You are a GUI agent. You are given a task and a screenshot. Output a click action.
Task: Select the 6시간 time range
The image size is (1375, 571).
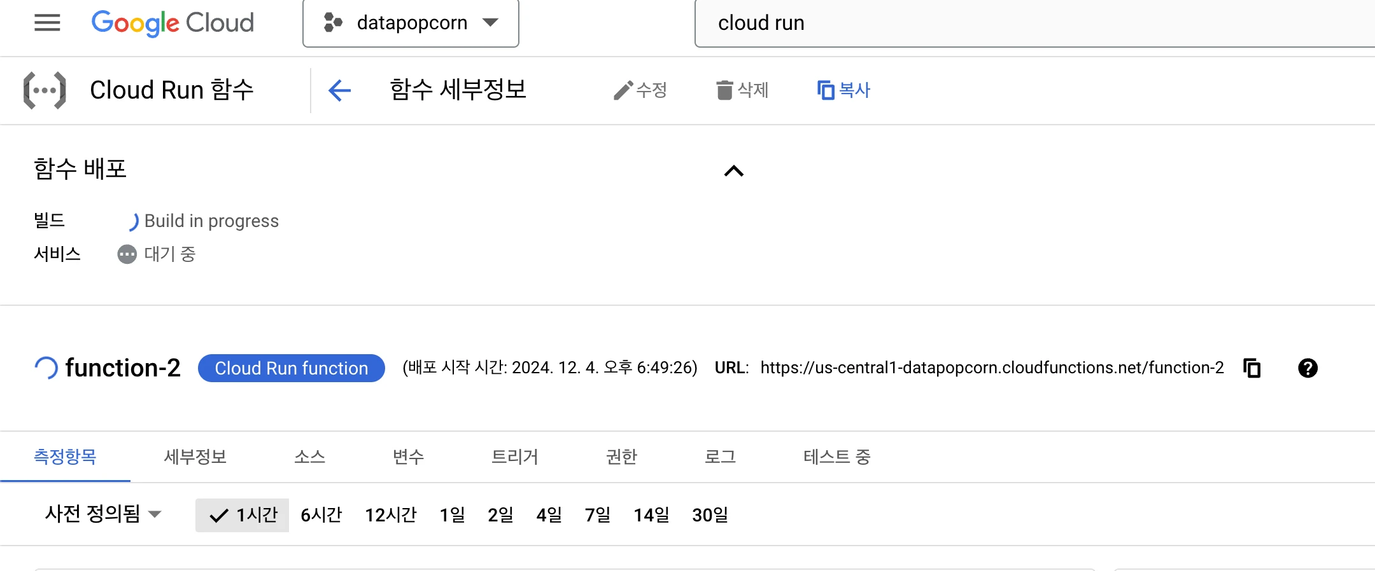pyautogui.click(x=321, y=515)
